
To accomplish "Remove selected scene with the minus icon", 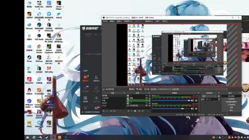I will click(x=107, y=111).
